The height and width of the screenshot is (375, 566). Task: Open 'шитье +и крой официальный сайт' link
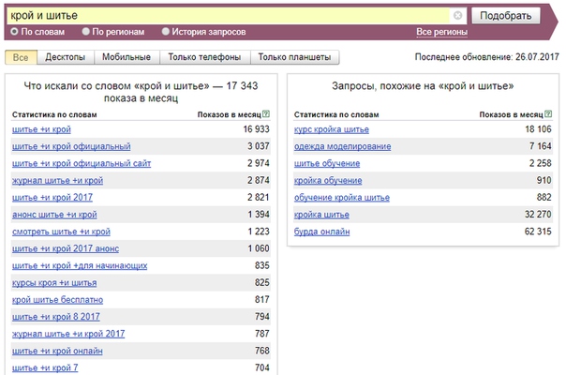tap(82, 163)
